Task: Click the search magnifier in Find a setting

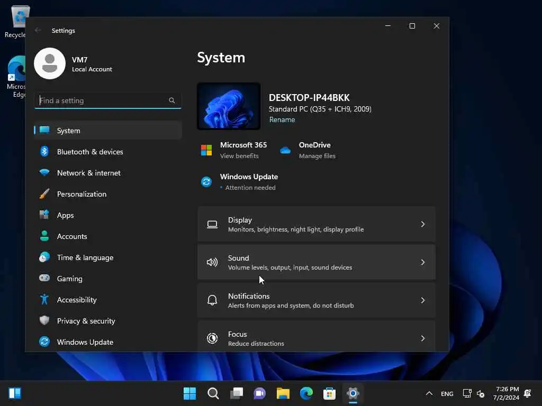Action: (x=172, y=100)
